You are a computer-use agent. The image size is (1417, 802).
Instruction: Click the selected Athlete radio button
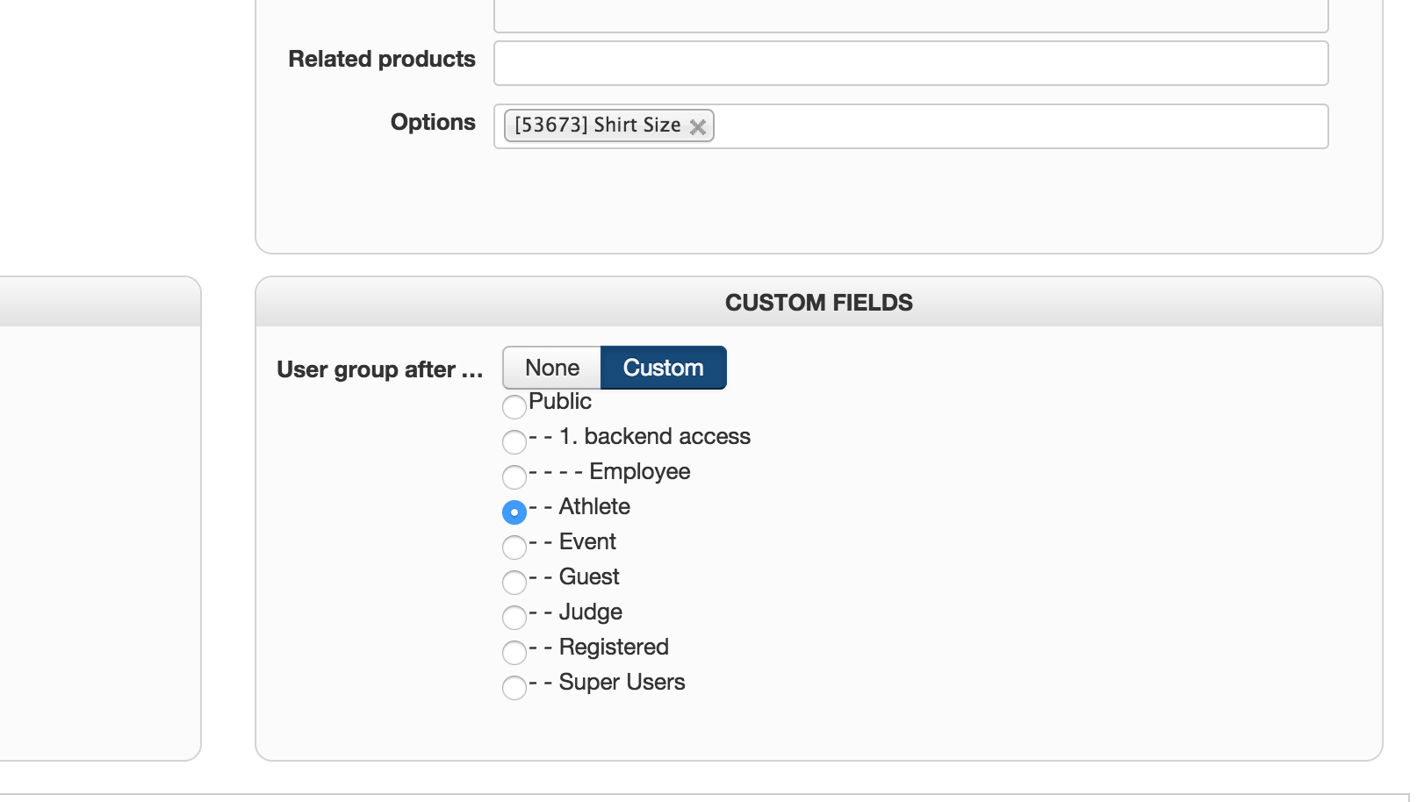(x=514, y=512)
